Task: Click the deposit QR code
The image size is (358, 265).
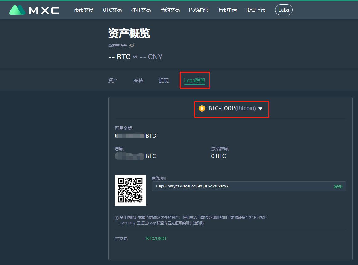Action: coord(130,190)
